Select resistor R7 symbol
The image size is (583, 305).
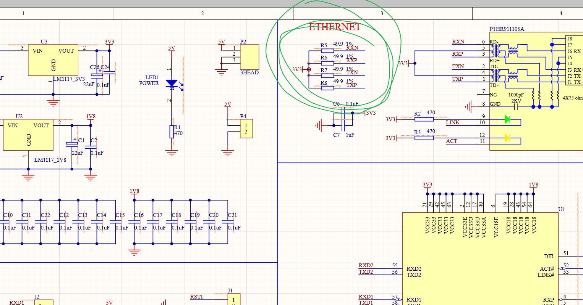click(327, 75)
